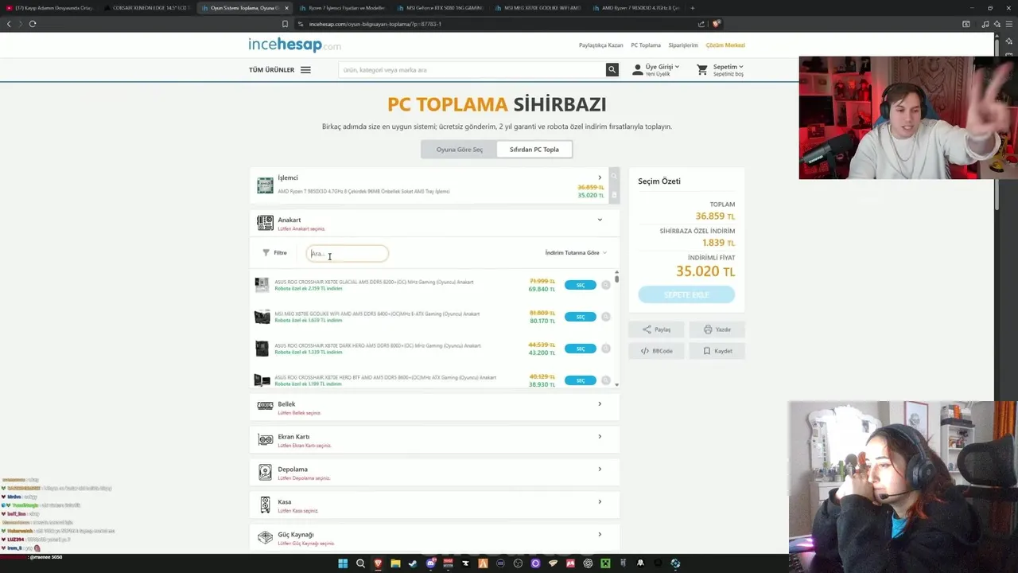Click the Kasa case icon
This screenshot has width=1018, height=573.
click(265, 505)
